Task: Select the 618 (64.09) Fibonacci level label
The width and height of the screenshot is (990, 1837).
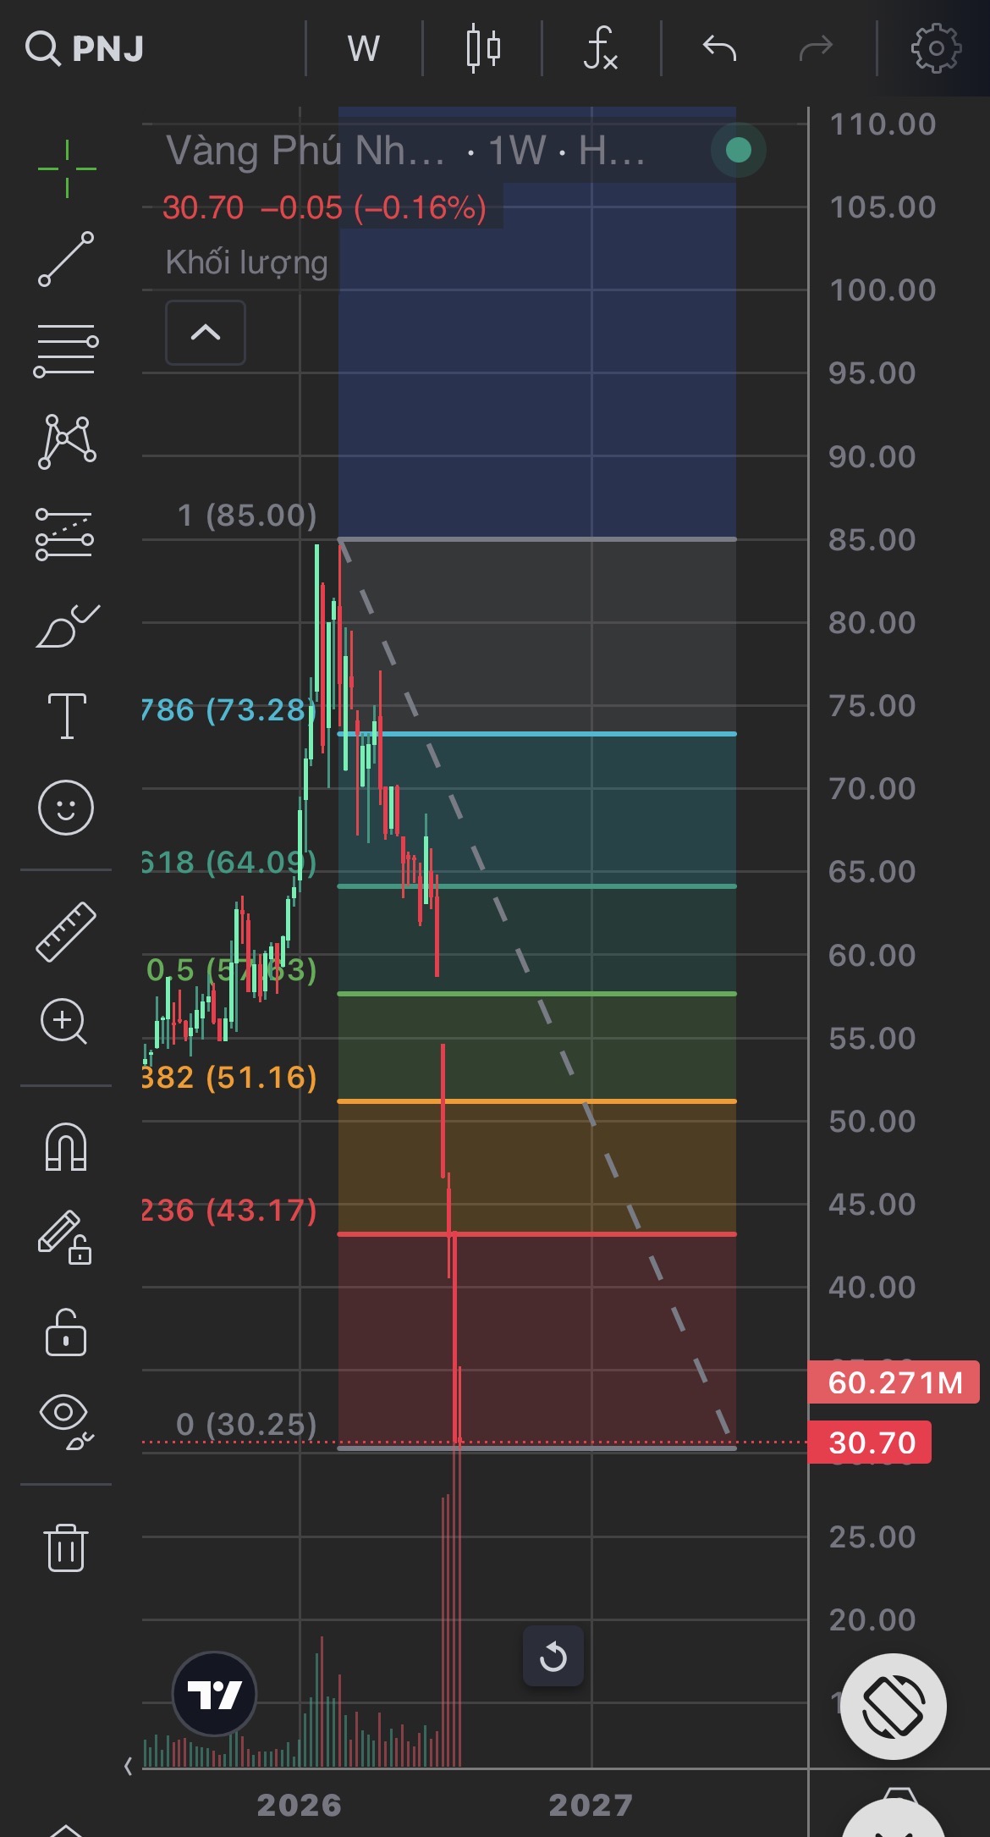Action: click(x=228, y=862)
